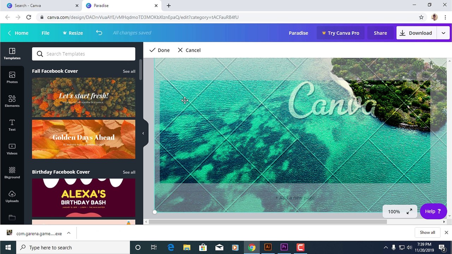Click Try Canva Pro
The height and width of the screenshot is (254, 452).
click(340, 33)
